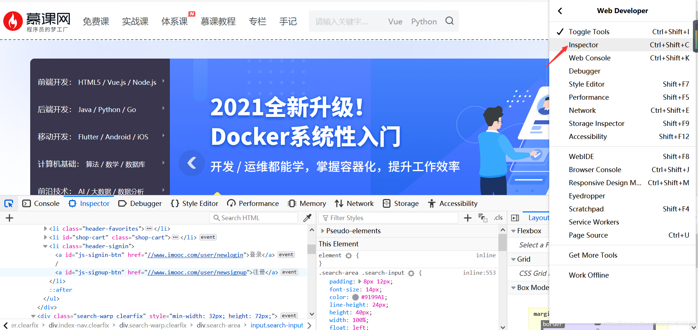This screenshot has height=330, width=698.
Task: Select Storage Inspector menu entry
Action: (622, 123)
